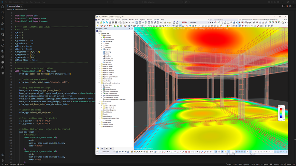
Task: Open the LC2 Live load dropdown
Action: pos(208,22)
